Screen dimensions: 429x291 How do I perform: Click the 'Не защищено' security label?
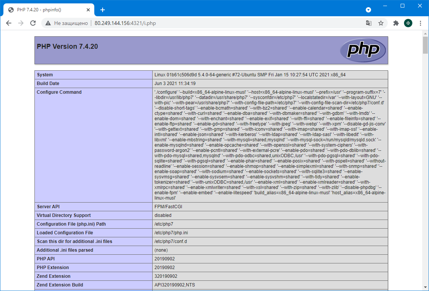pos(71,23)
